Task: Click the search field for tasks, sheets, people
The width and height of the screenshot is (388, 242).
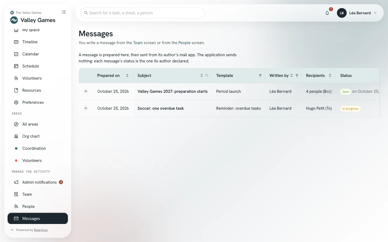Action: 143,13
